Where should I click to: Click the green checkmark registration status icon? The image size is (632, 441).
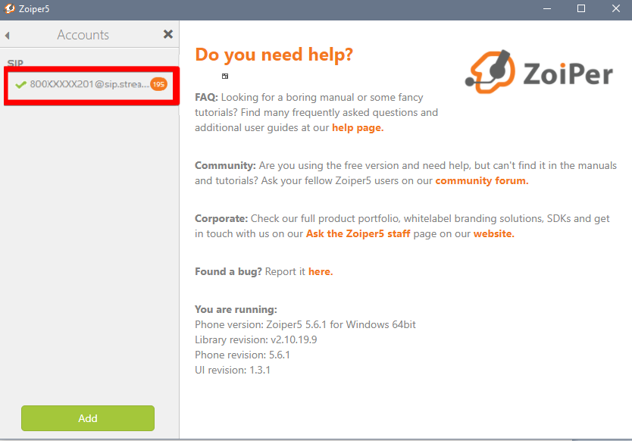pos(20,84)
